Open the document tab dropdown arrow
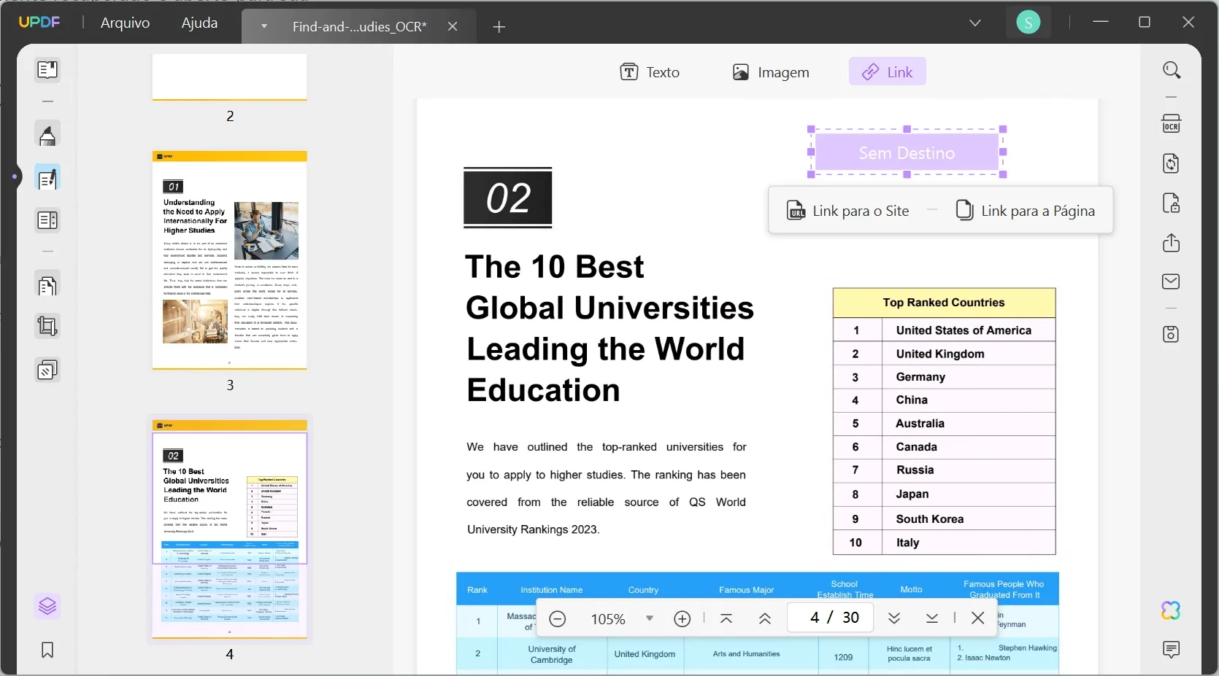 263,26
